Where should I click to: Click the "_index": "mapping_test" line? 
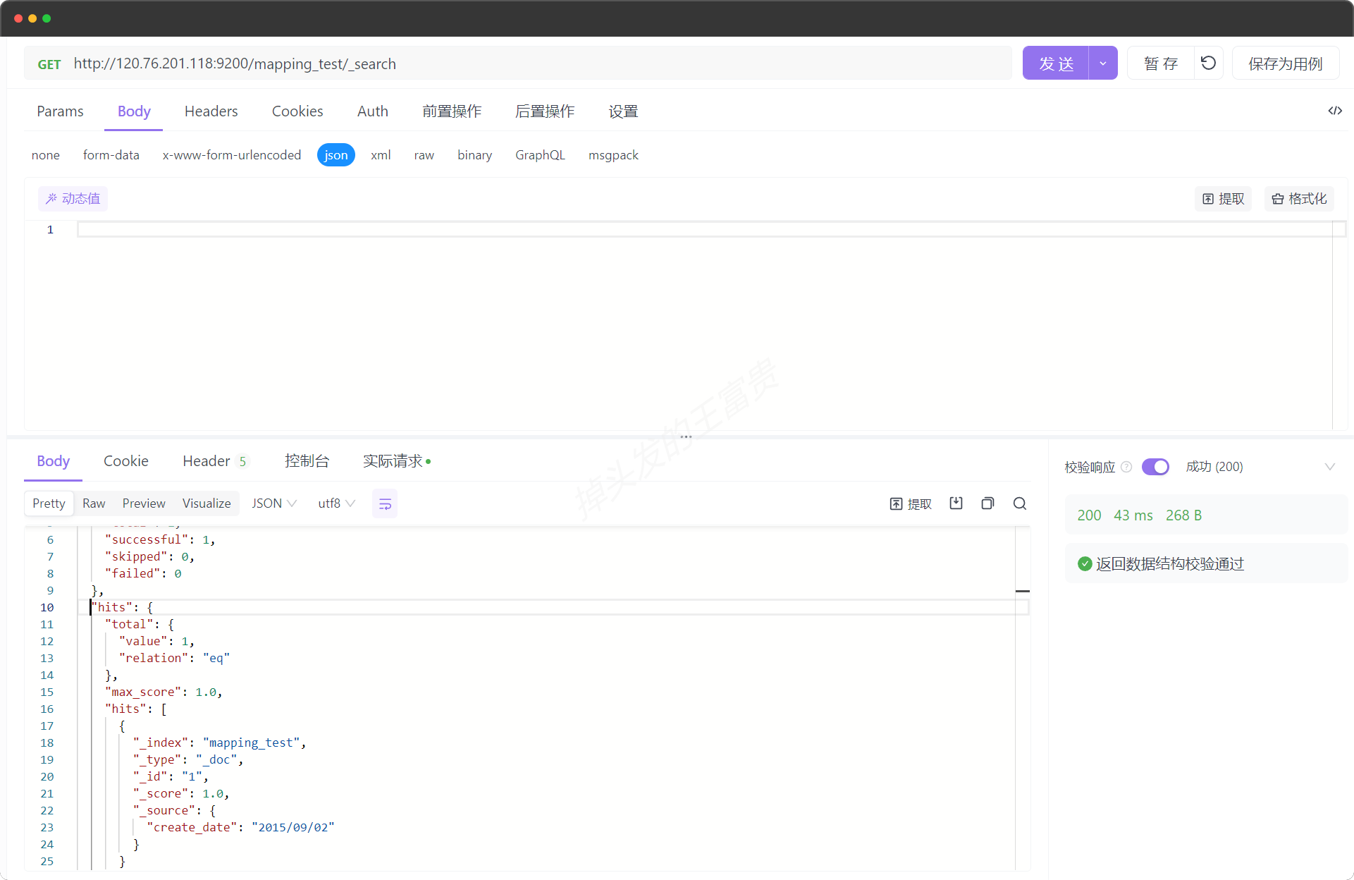(x=219, y=742)
